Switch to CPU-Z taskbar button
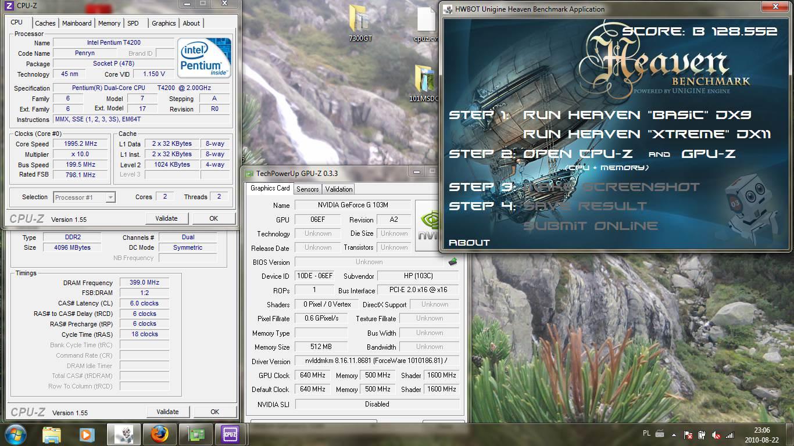The height and width of the screenshot is (446, 794). [231, 434]
